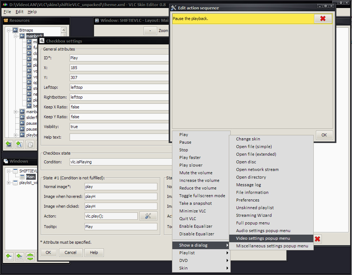Open action editor via wrench button beside Action
This screenshot has height=275, width=352.
(x=148, y=216)
